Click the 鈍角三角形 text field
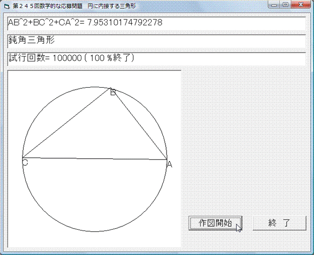314x255 pixels. [x=156, y=41]
